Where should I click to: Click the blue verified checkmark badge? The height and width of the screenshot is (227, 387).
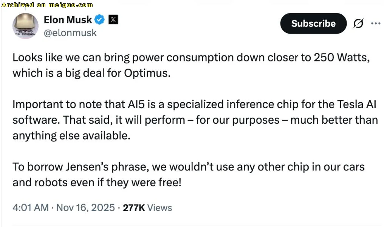[100, 20]
